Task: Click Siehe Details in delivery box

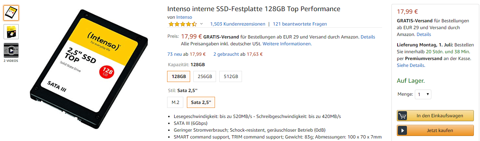Action: [411, 65]
